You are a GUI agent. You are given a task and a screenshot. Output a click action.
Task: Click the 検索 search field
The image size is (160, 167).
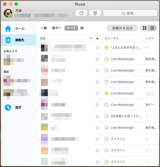[x=130, y=13]
